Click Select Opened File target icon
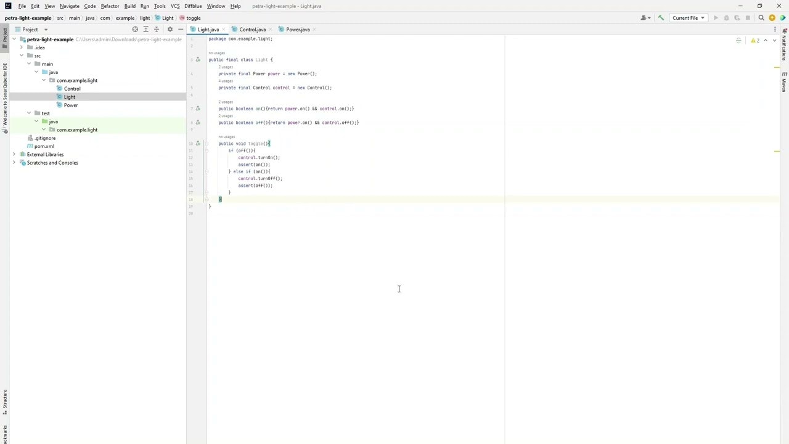Viewport: 789px width, 444px height. point(135,29)
